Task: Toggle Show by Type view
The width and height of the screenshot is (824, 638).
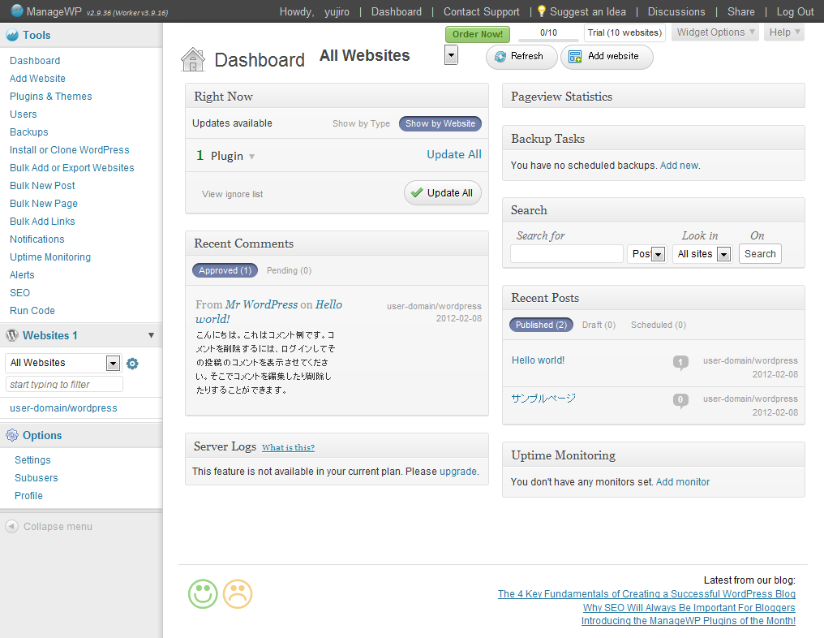Action: (x=361, y=123)
